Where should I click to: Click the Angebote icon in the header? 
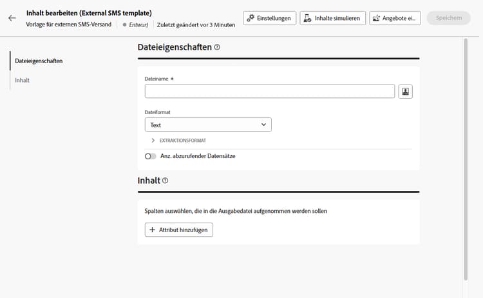click(x=377, y=18)
